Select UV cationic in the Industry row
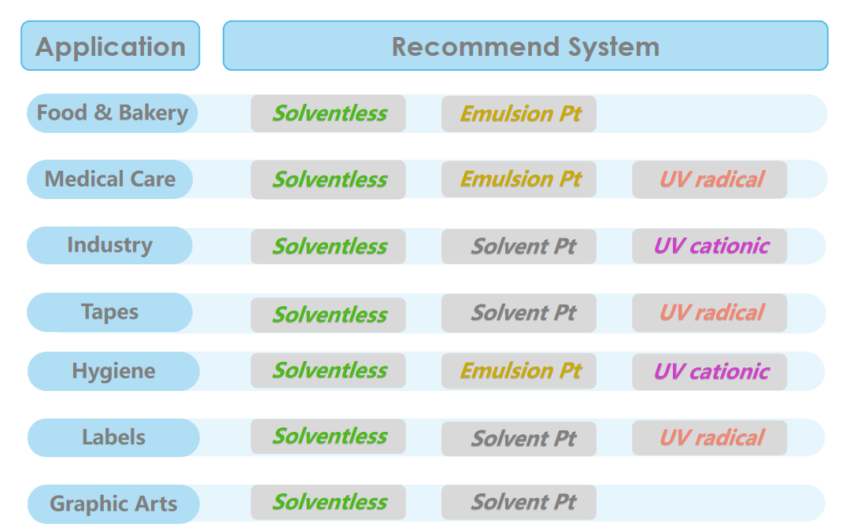Screen dimensions: 846x531 tap(709, 246)
